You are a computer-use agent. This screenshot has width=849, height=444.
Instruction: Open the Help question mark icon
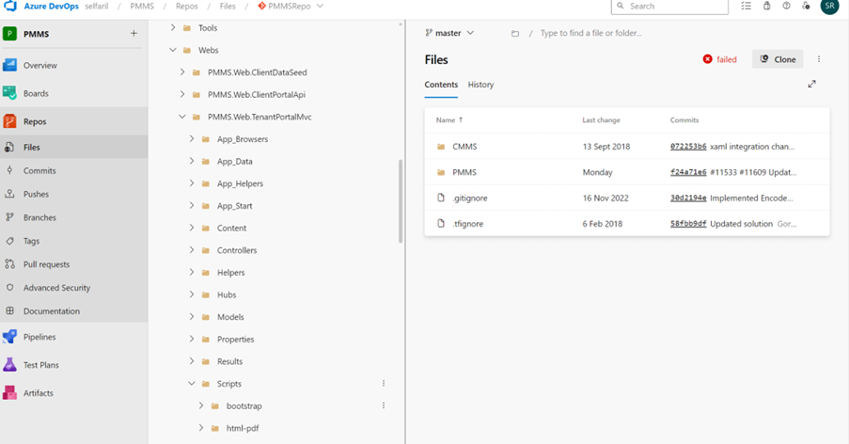click(787, 6)
